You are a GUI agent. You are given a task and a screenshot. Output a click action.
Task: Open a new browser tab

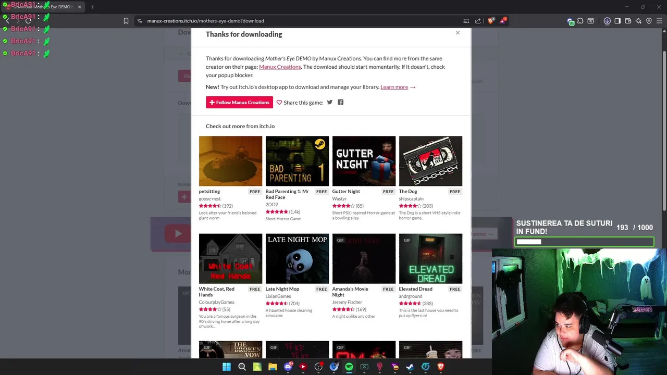pyautogui.click(x=92, y=7)
